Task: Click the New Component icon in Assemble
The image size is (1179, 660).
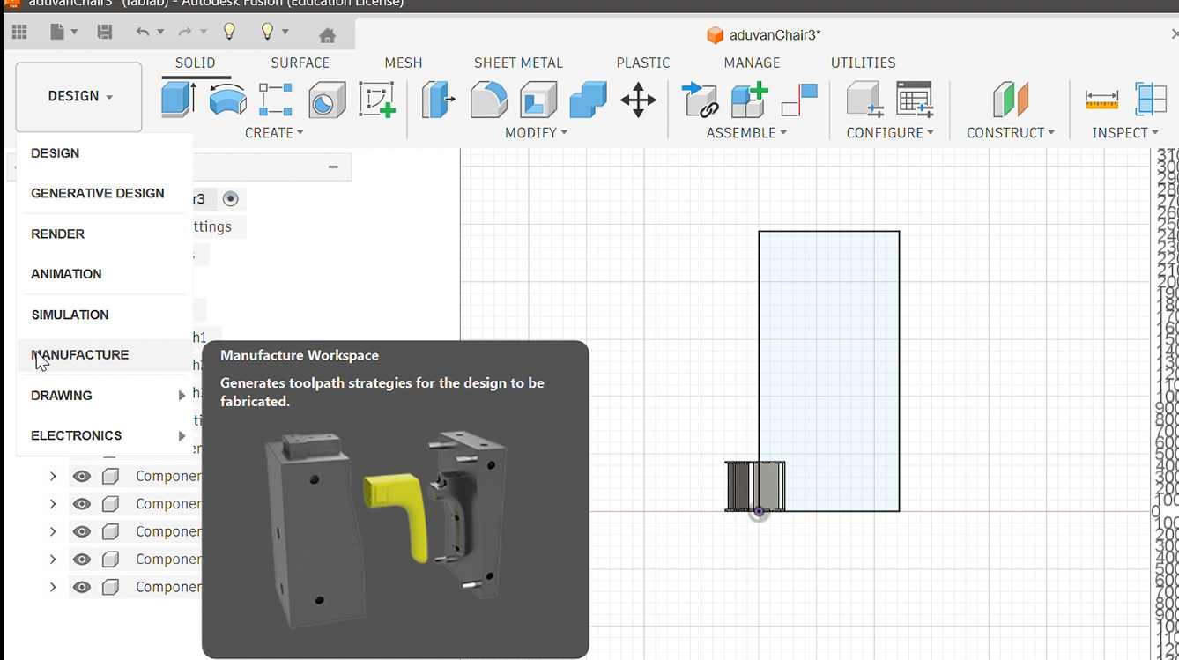Action: pos(749,100)
